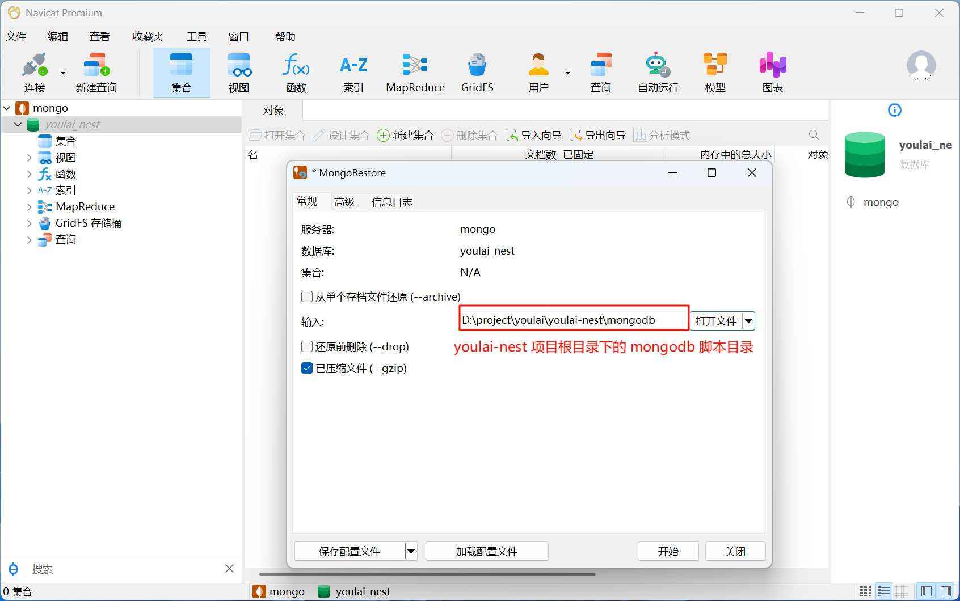Open the Query (查询) toolbar icon
The image size is (960, 601).
[601, 73]
